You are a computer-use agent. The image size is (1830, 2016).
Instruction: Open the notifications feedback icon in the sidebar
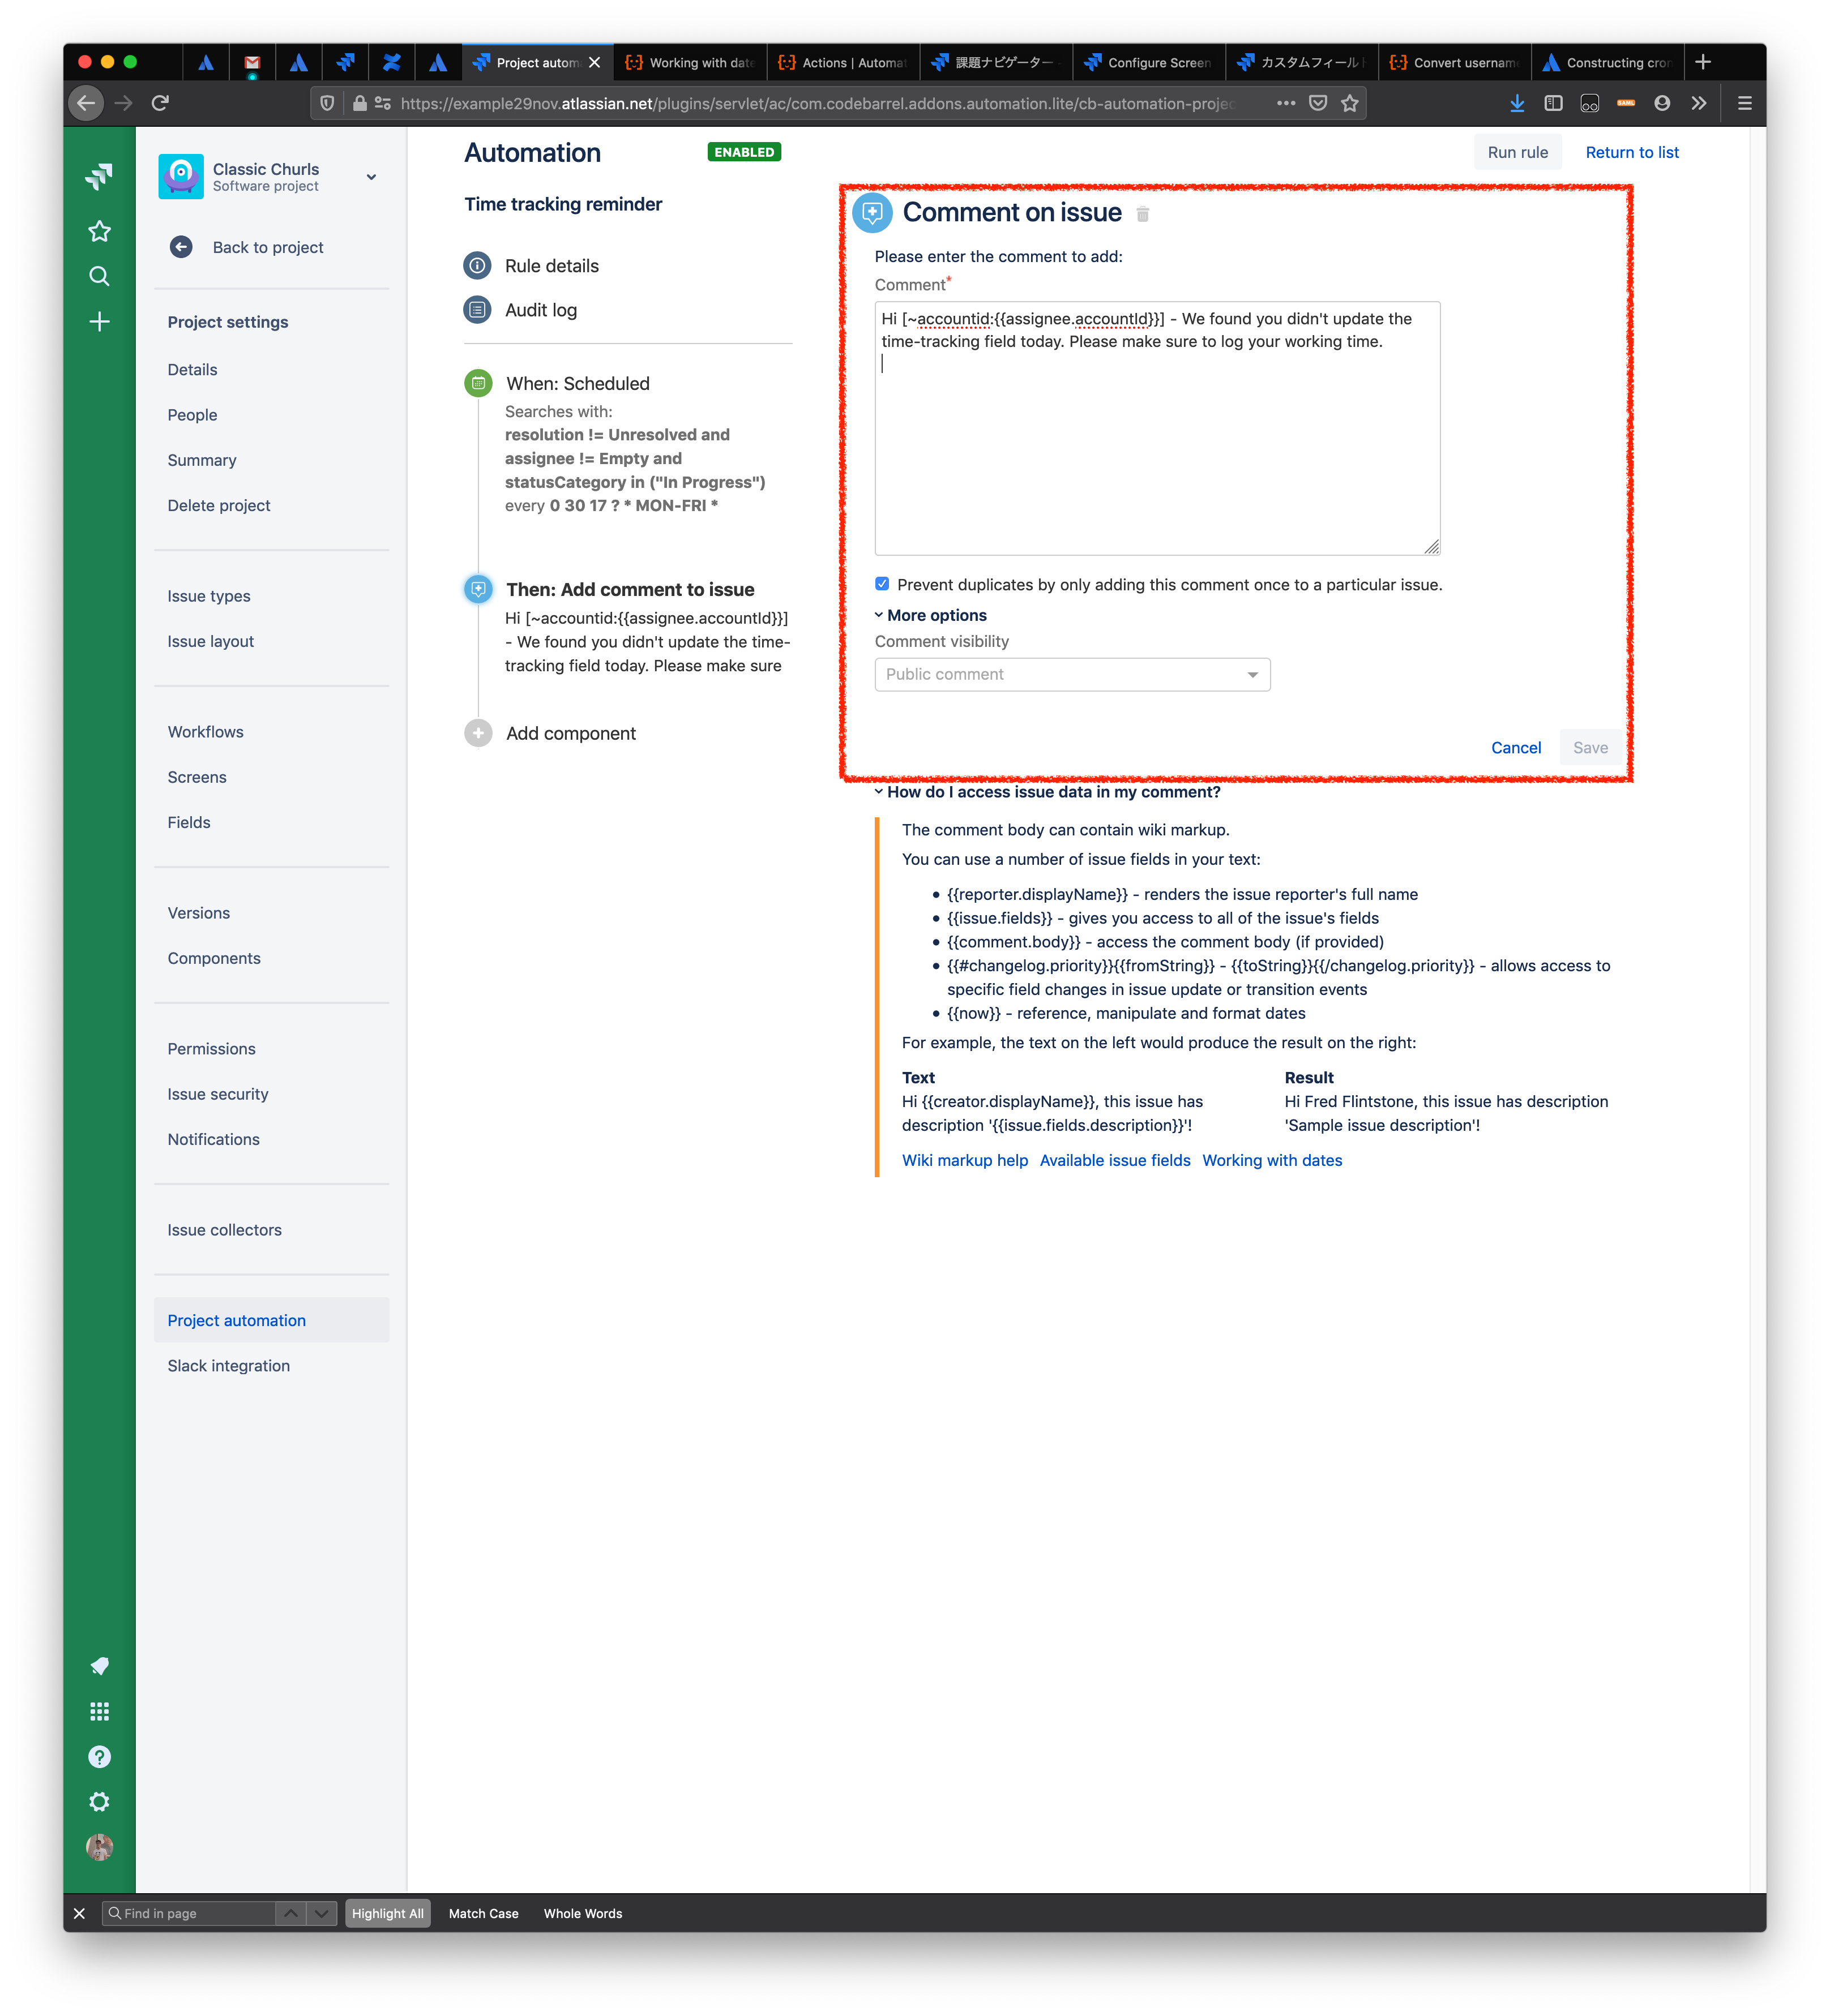pos(99,1666)
